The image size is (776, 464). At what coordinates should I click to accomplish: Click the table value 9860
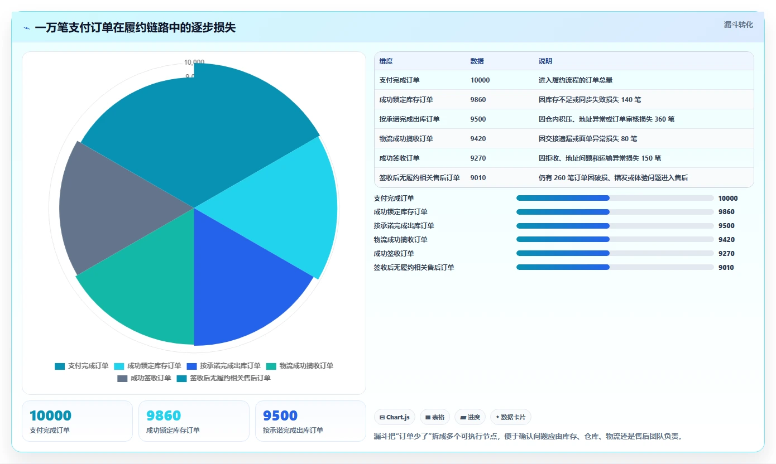click(478, 100)
